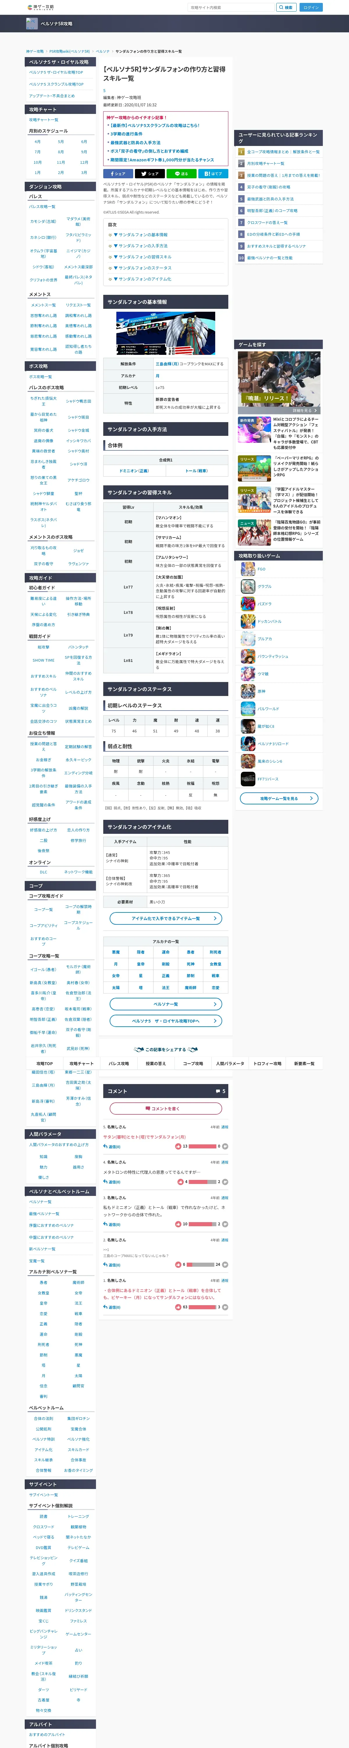Share the article on Facebook

click(118, 174)
